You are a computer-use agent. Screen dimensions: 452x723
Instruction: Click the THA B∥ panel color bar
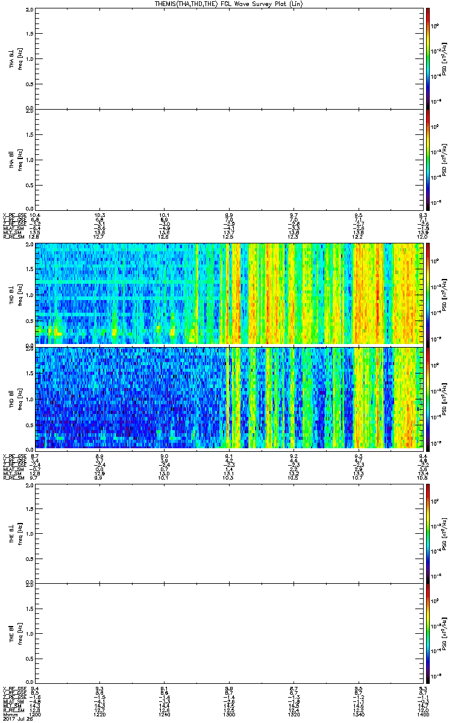(x=427, y=159)
